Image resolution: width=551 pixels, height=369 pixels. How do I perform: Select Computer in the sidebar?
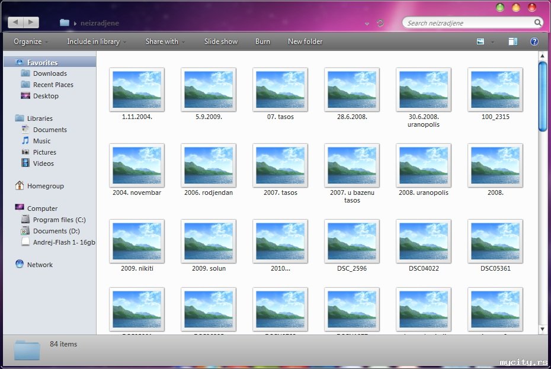tap(42, 208)
